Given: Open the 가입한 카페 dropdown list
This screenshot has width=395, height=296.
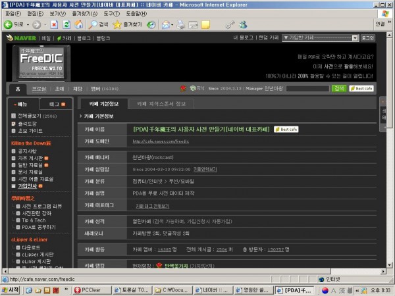Looking at the screenshot, I should pos(320,37).
